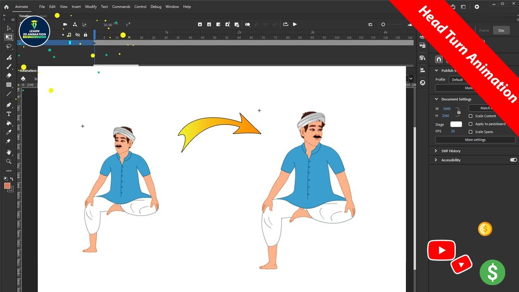The width and height of the screenshot is (519, 292).
Task: Insert keyframe from timeline toolbar
Action: (x=200, y=24)
